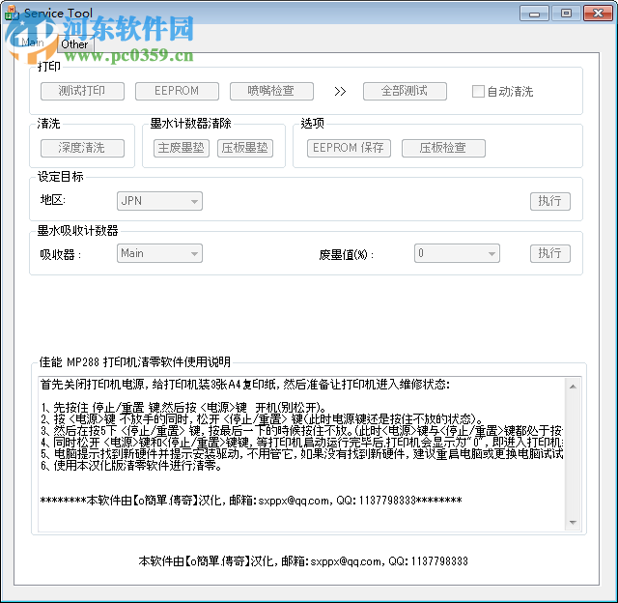Open the 废墨值(%) dropdown
618x603 pixels.
click(457, 253)
